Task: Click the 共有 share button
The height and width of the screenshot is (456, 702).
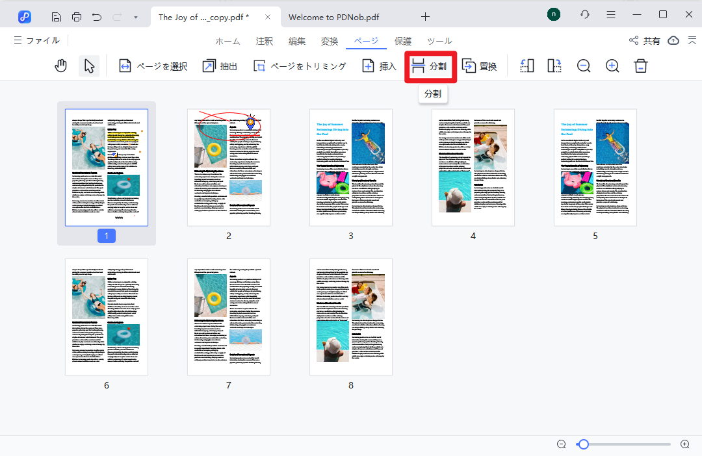Action: click(x=644, y=41)
